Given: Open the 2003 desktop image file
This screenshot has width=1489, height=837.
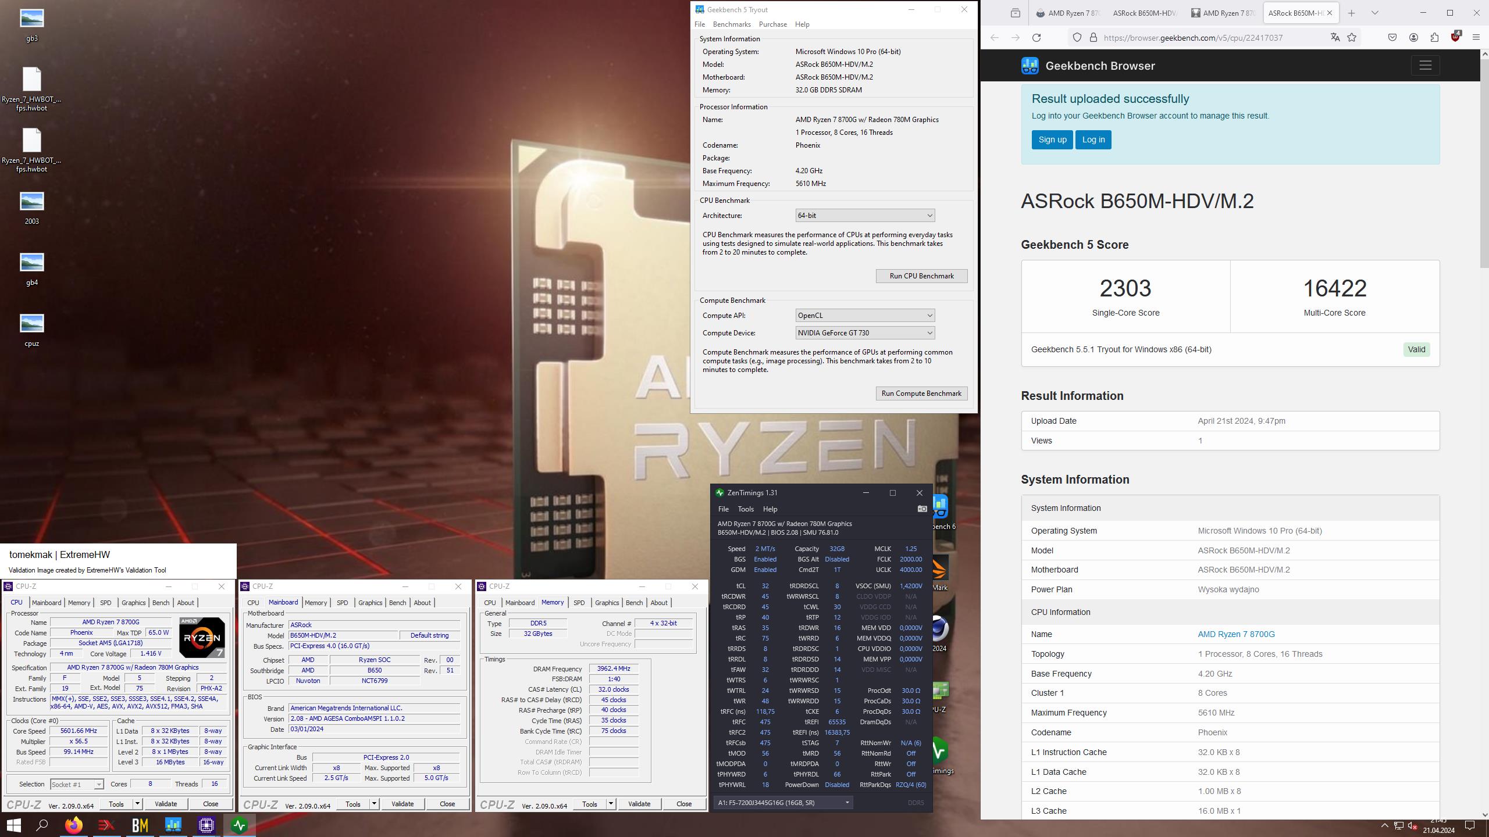Looking at the screenshot, I should tap(31, 208).
